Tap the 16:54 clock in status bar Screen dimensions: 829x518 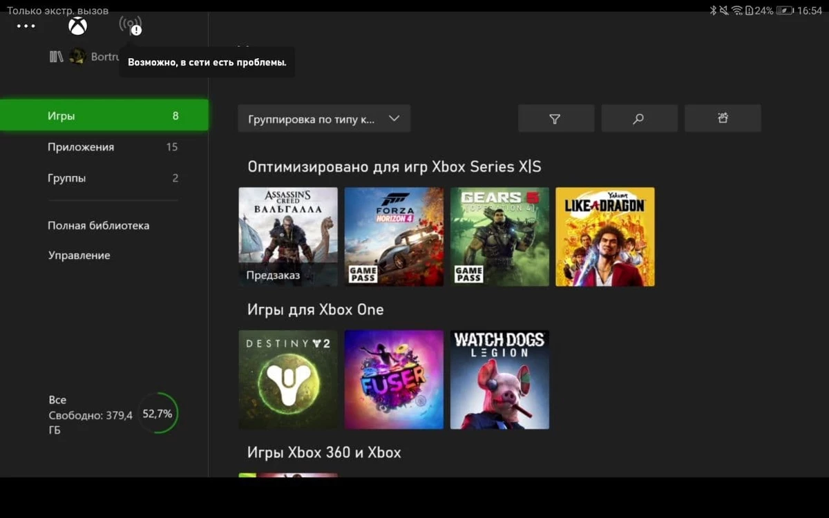coord(810,10)
